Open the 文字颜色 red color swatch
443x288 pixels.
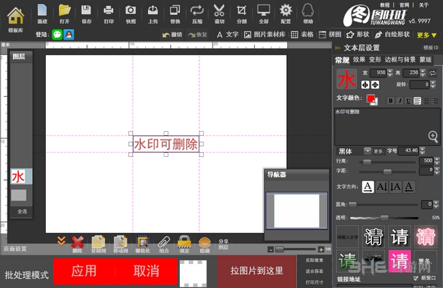click(x=372, y=100)
